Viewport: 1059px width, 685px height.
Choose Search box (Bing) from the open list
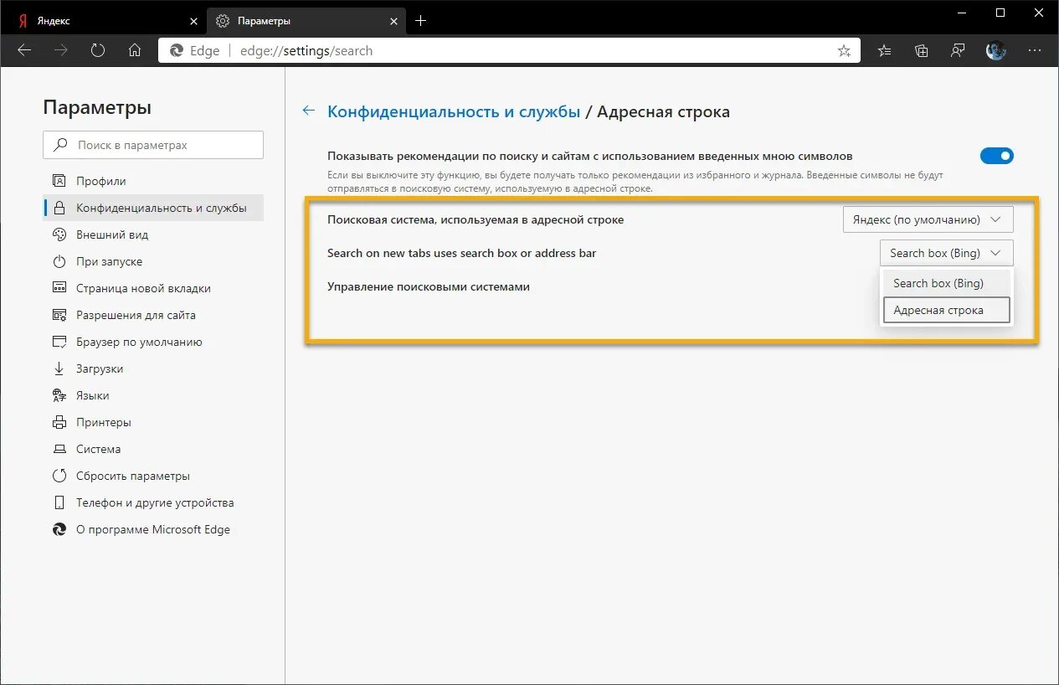point(947,283)
